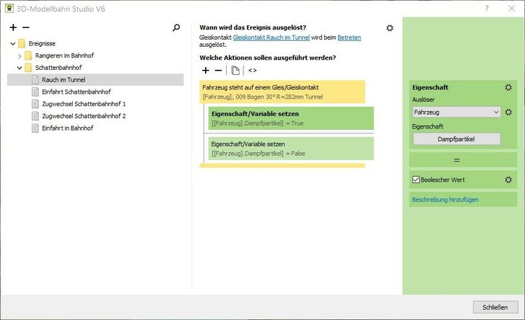Add a new action with the plus icon
Viewport: 525px width, 320px height.
tap(205, 71)
